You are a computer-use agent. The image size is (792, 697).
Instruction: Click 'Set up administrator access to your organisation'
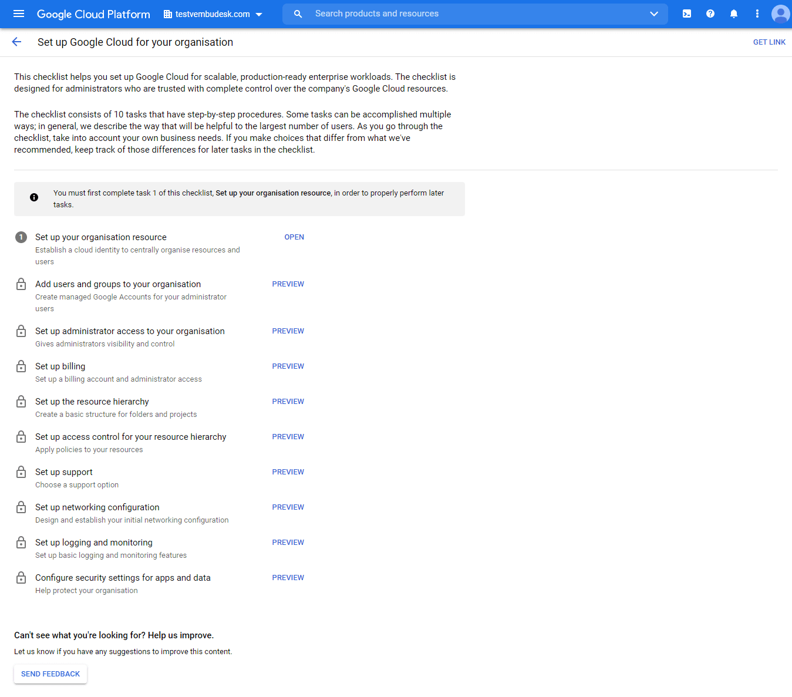[x=130, y=331]
